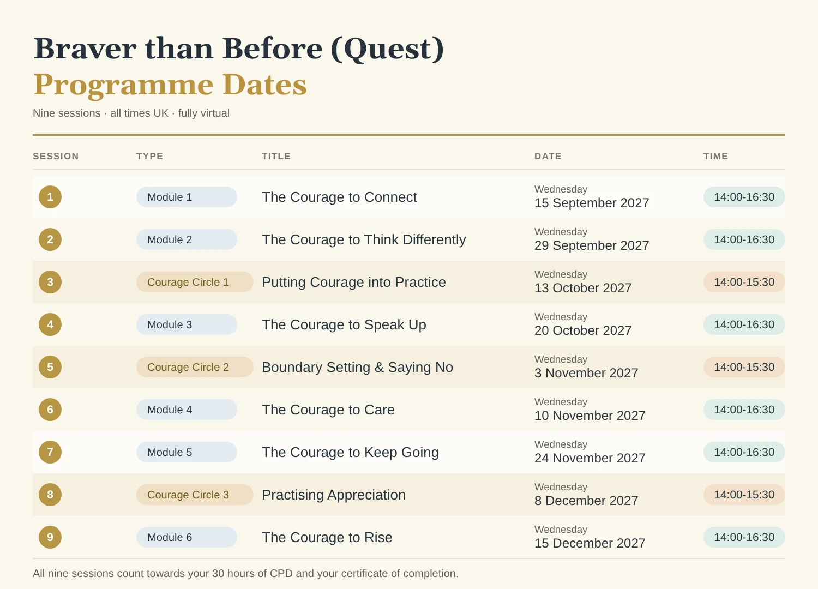
Task: Click the time pill for Keep Going row
Action: [x=744, y=452]
